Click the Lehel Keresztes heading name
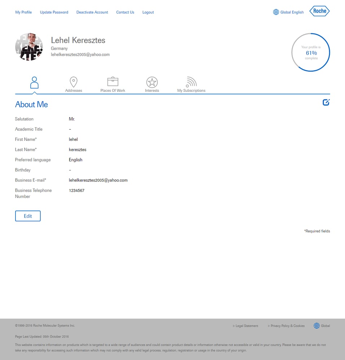 78,40
